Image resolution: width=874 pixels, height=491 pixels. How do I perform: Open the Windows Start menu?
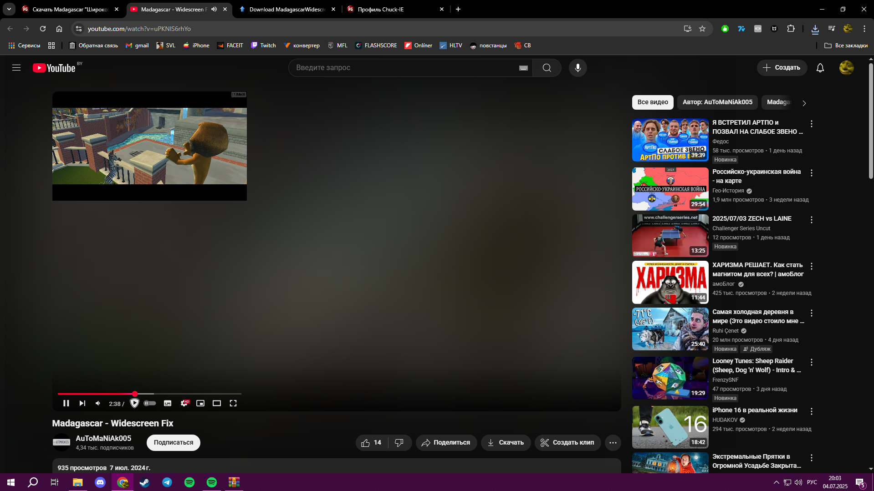[x=11, y=482]
